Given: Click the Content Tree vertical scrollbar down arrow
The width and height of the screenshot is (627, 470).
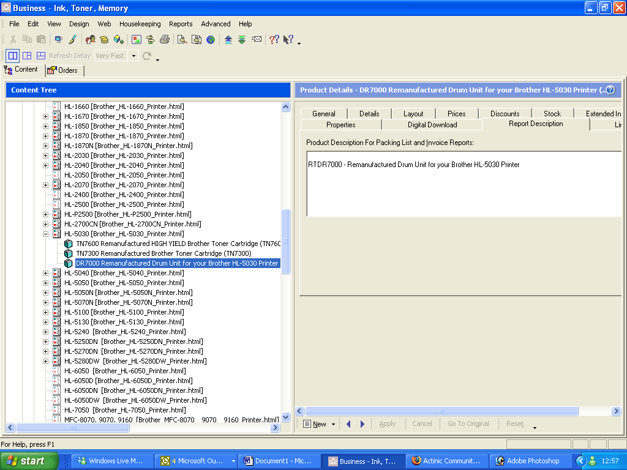Looking at the screenshot, I should (285, 417).
